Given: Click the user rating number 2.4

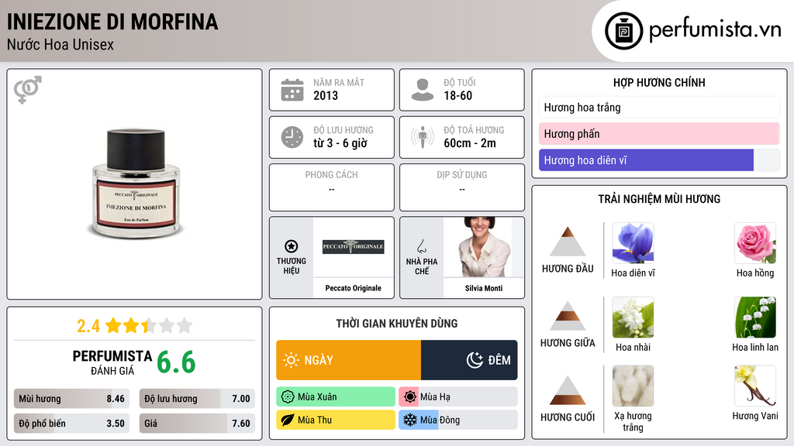Looking at the screenshot, I should [88, 326].
